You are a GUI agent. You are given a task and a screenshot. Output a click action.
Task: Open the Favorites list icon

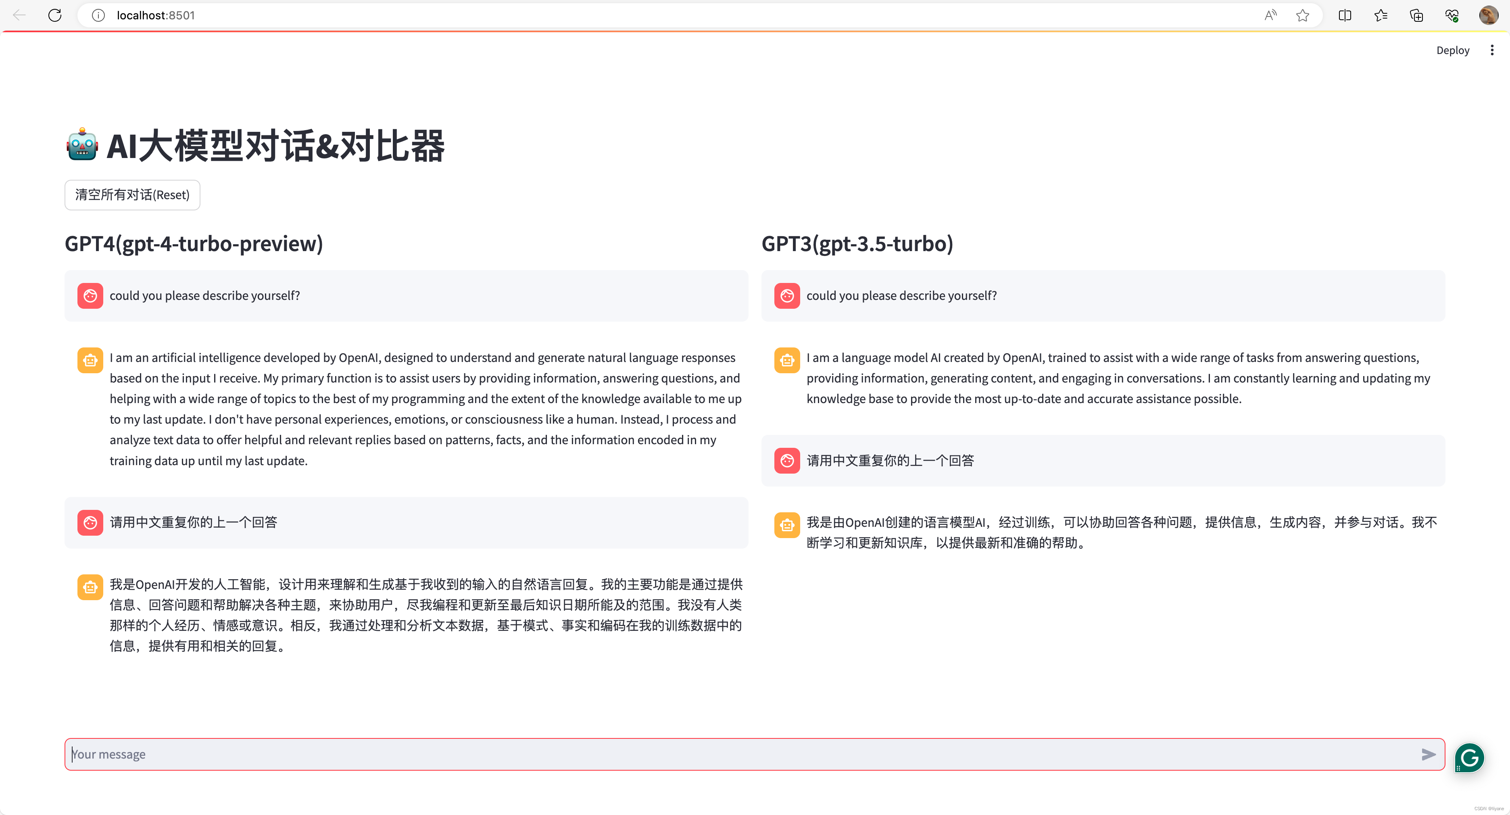(x=1381, y=15)
